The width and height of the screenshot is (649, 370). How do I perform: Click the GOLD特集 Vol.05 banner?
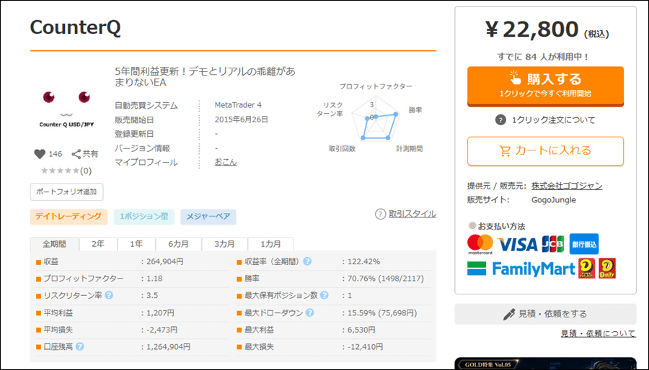tap(545, 364)
